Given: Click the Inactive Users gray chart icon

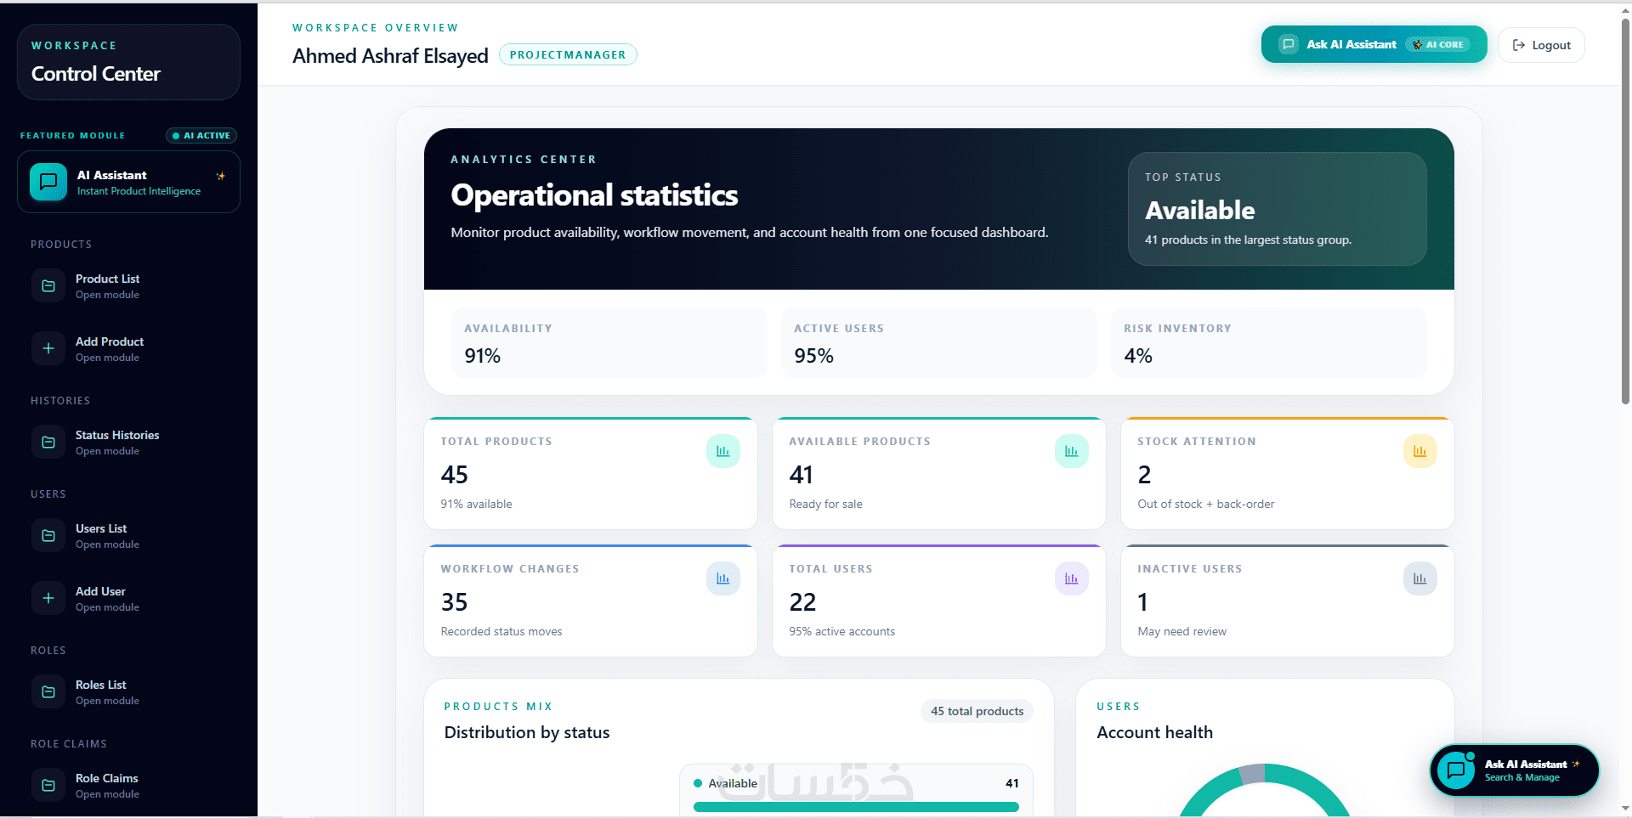Looking at the screenshot, I should pos(1420,578).
